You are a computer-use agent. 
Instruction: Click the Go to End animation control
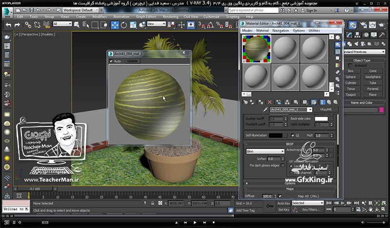click(356, 203)
